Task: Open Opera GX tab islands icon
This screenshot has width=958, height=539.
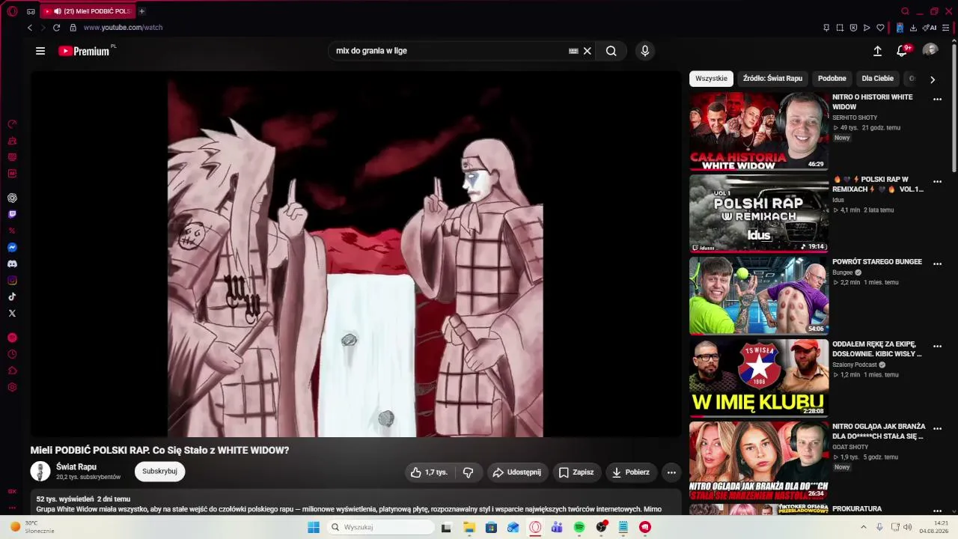Action: tap(31, 11)
